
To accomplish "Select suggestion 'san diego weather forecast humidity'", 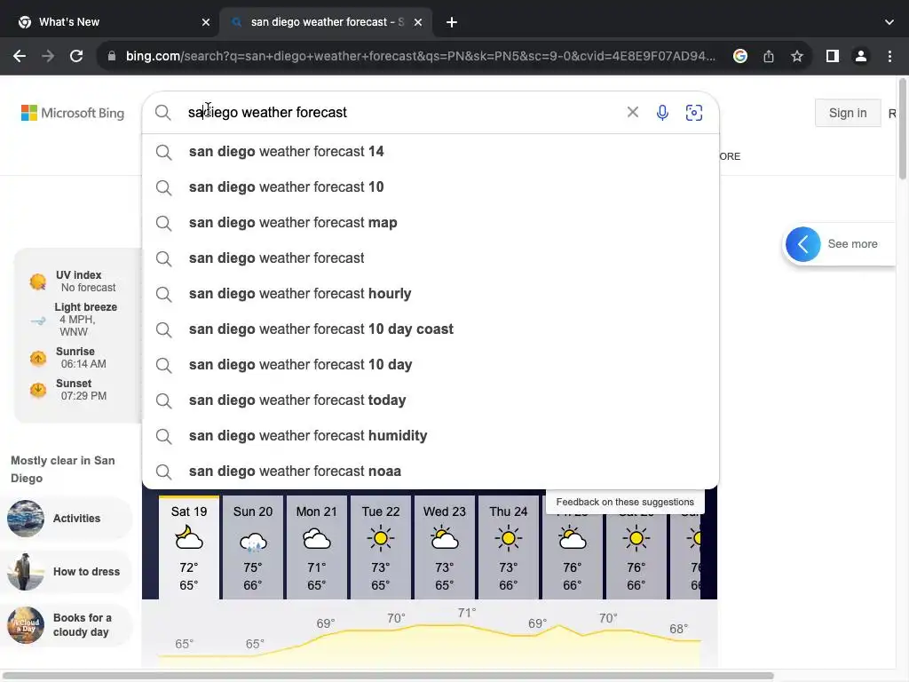I will [431, 436].
